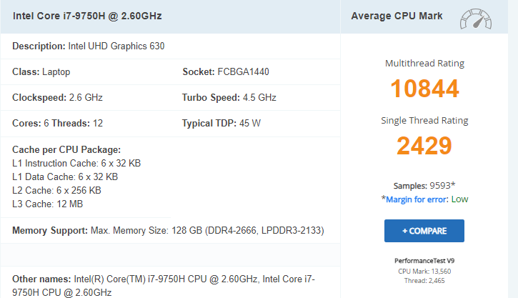
Task: Click the Samples 9593 count
Action: pos(424,185)
